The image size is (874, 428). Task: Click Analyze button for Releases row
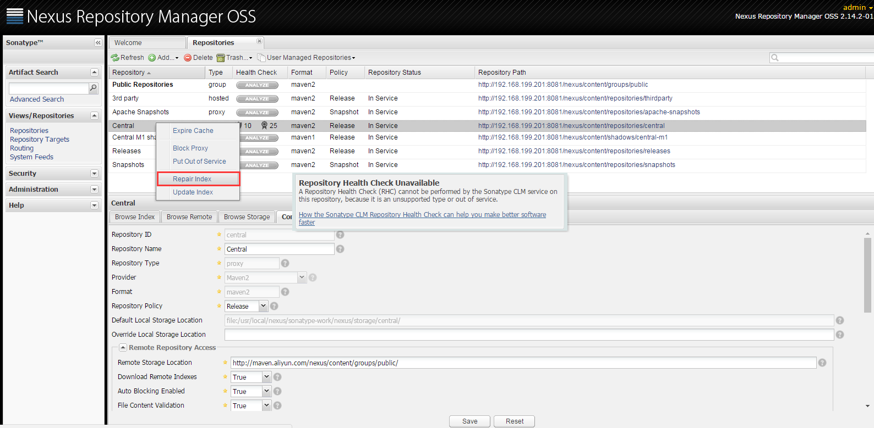coord(257,152)
